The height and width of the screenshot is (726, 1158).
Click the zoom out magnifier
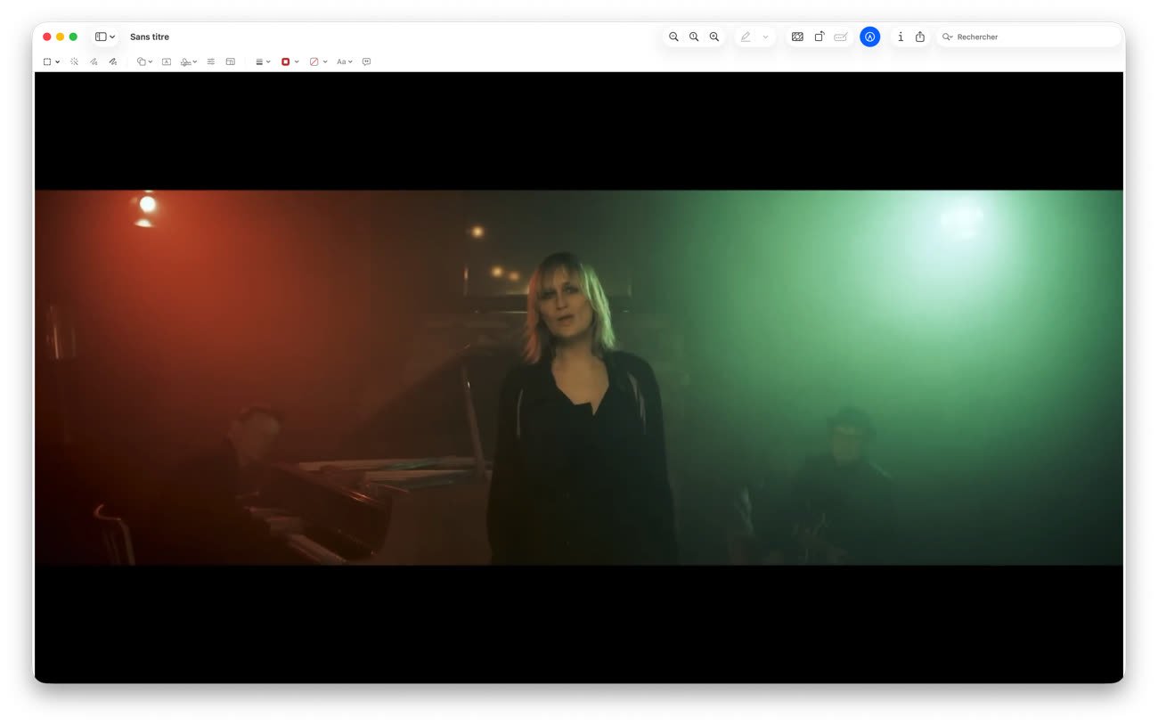673,37
